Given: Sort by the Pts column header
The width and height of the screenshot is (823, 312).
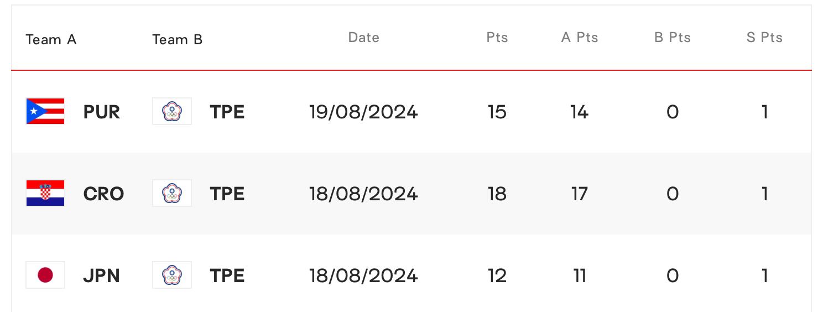Looking at the screenshot, I should [497, 38].
